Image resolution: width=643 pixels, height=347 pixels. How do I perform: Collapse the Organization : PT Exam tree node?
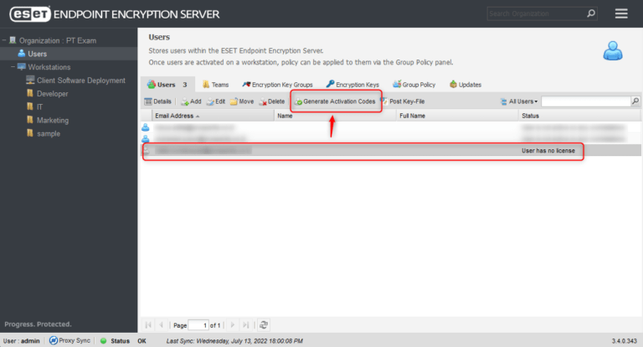coord(4,40)
